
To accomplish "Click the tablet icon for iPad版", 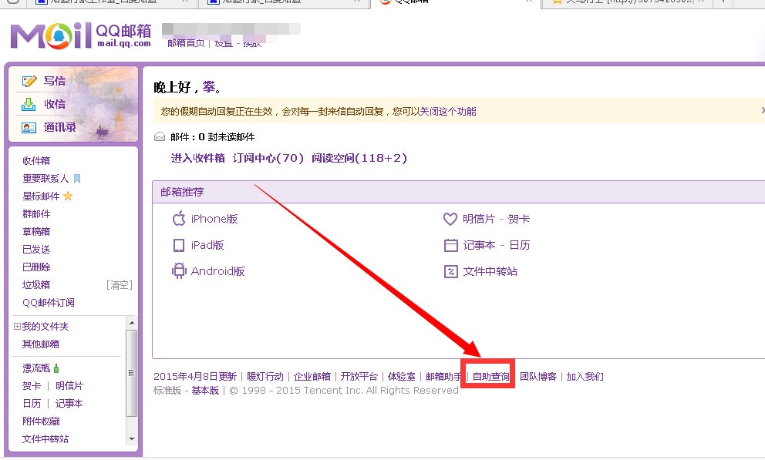I will pyautogui.click(x=179, y=245).
